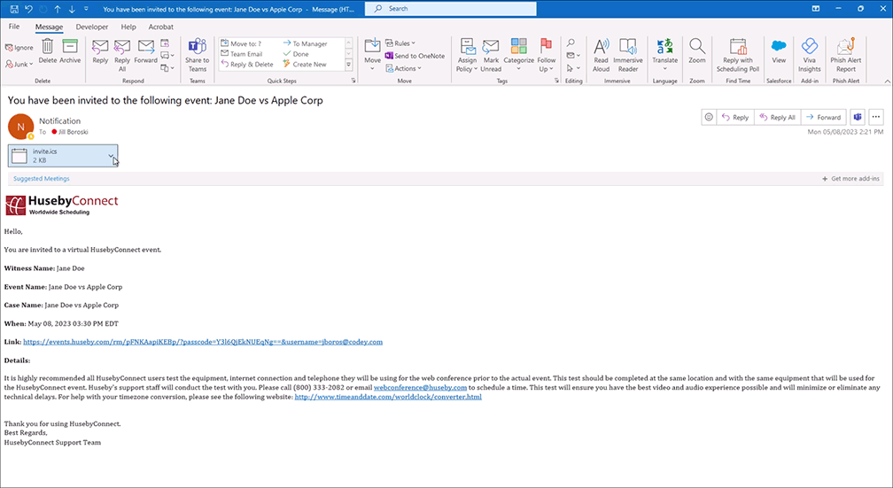The image size is (893, 488).
Task: Click Reply & Delete quick step
Action: pyautogui.click(x=247, y=65)
